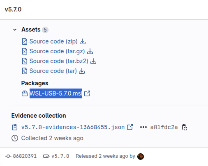Click the package box icon before WSL-USB-5.7.0.msi
Viewport: 208px width, 166px height.
(25, 93)
